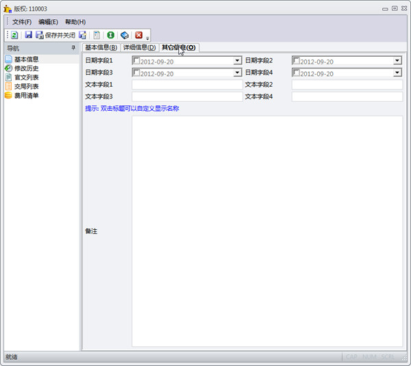Click the red X toolbar icon
Image resolution: width=411 pixels, height=366 pixels.
[x=139, y=35]
